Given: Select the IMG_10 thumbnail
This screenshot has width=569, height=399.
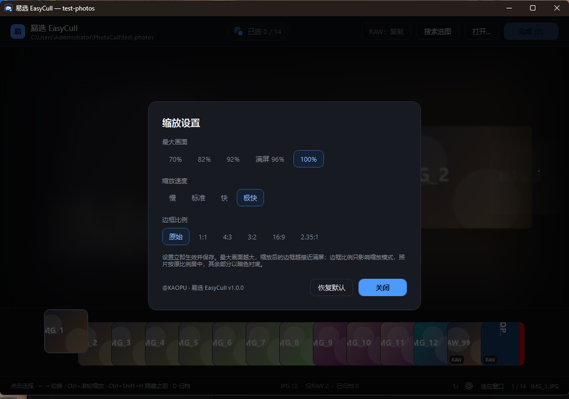Looking at the screenshot, I should 363,343.
